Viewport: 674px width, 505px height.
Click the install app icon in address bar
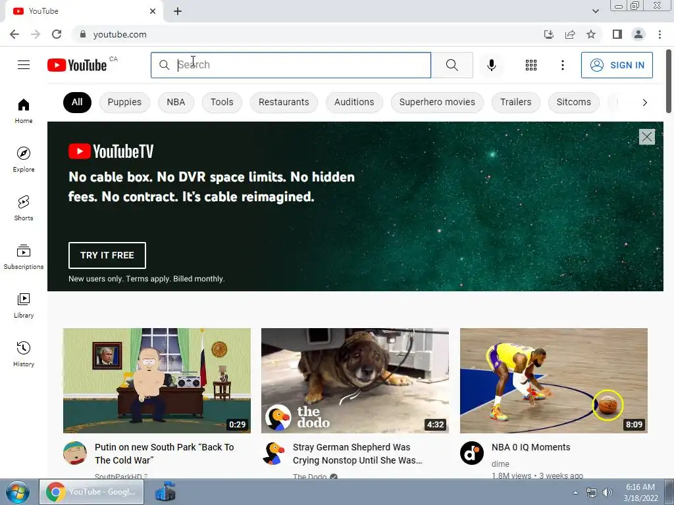[549, 34]
